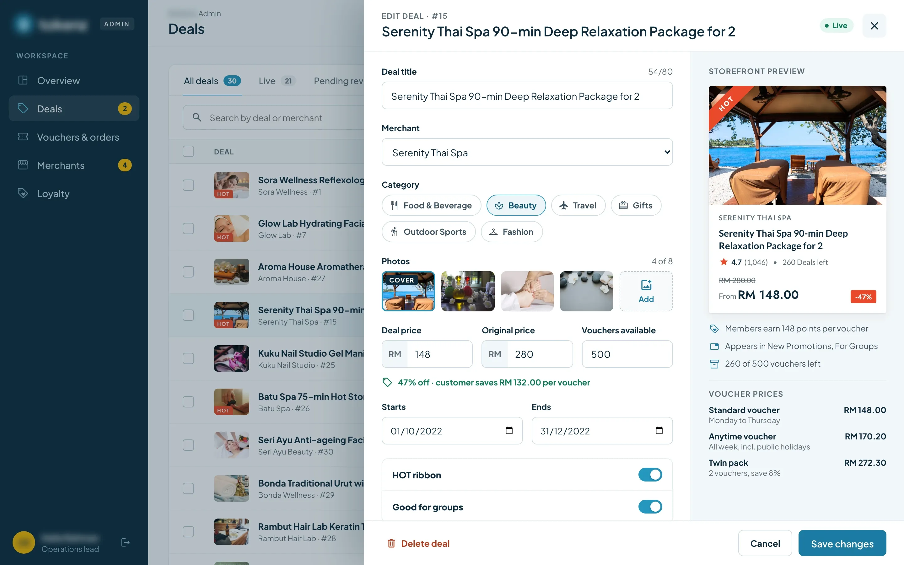904x565 pixels.
Task: Click the Delete deal trash icon
Action: (x=391, y=543)
